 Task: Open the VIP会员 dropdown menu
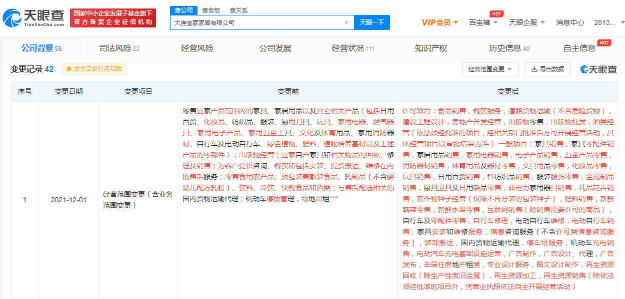click(439, 22)
